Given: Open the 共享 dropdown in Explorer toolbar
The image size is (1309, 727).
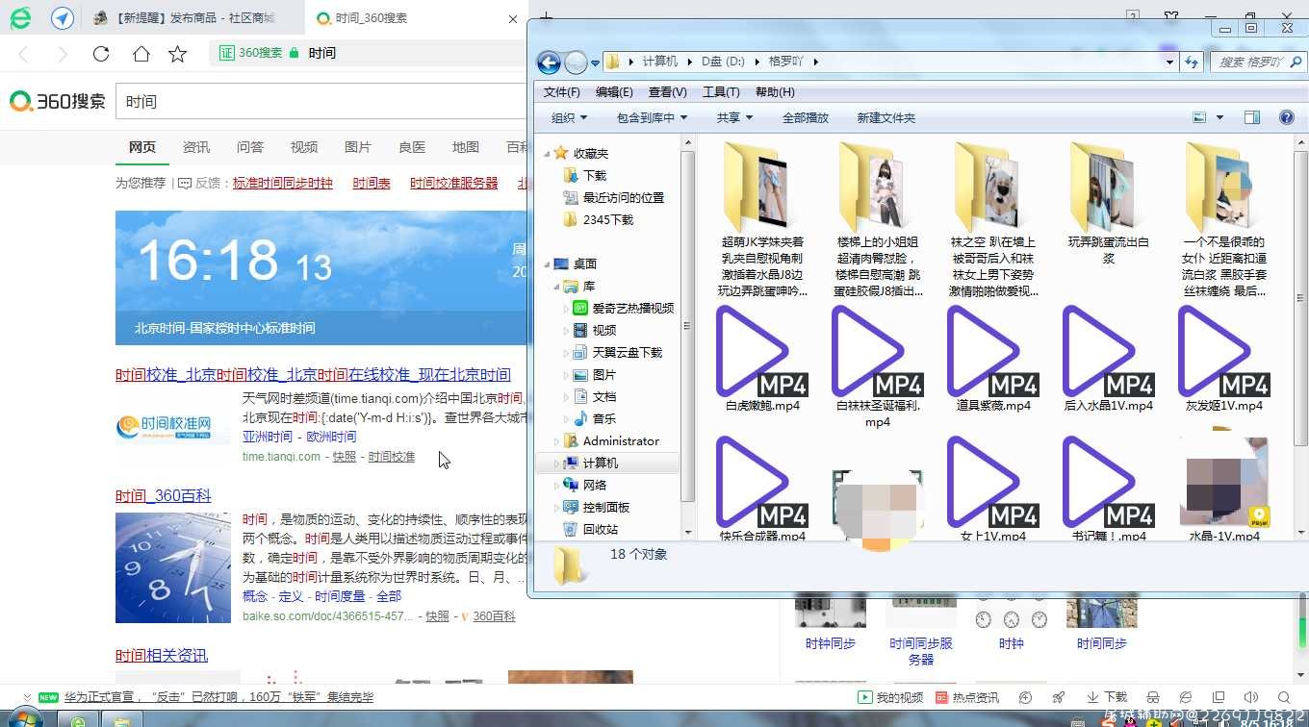Looking at the screenshot, I should [x=734, y=117].
